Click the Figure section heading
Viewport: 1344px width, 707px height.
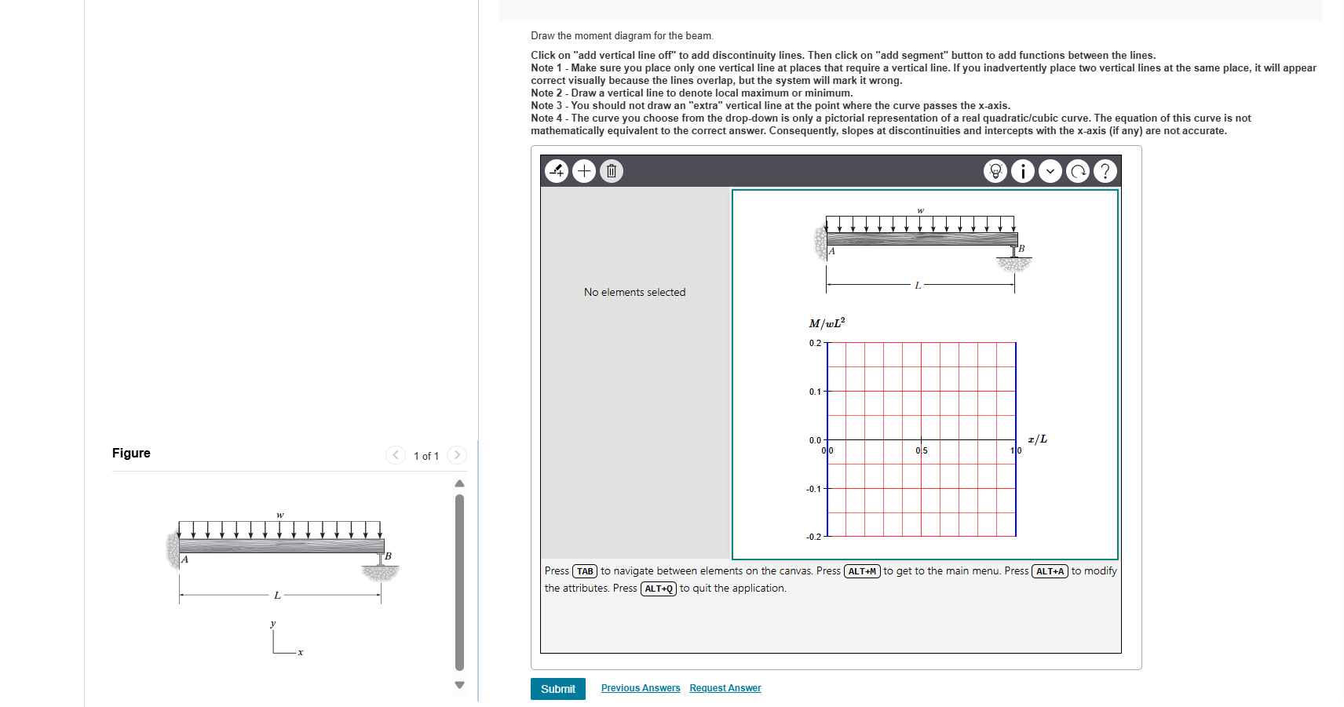[x=131, y=453]
